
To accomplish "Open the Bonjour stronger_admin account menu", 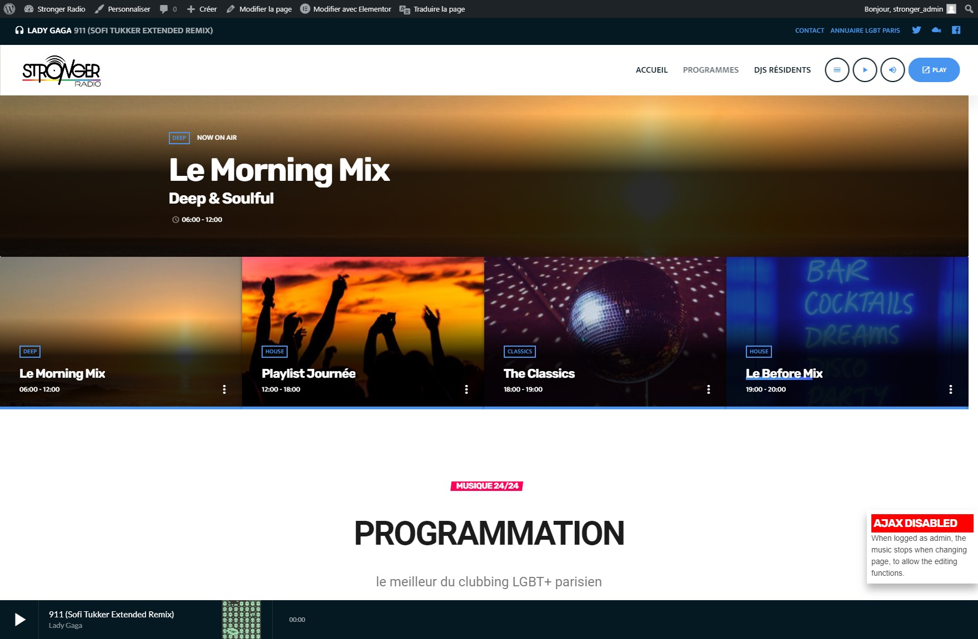I will (910, 9).
